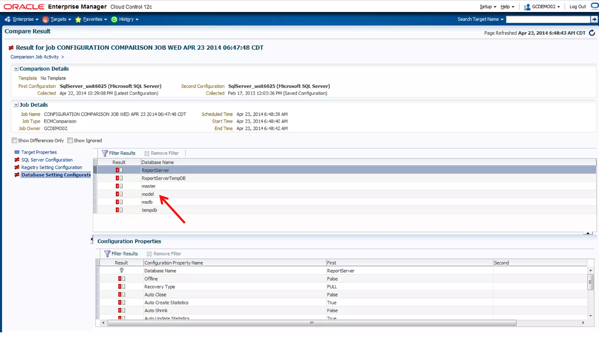This screenshot has height=337, width=599.
Task: Click Remove Filter above the database table
Action: tap(161, 153)
